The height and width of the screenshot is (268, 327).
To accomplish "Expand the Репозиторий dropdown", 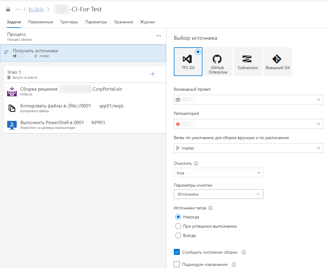I will coord(248,124).
